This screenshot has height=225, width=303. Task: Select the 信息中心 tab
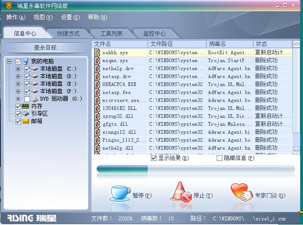click(25, 34)
